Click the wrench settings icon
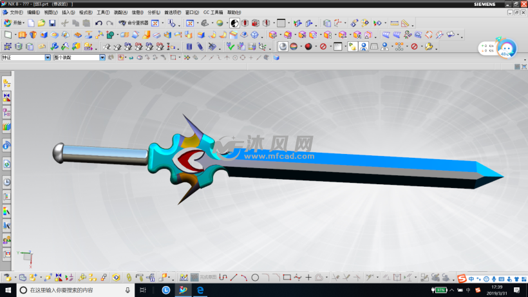Image resolution: width=528 pixels, height=297 pixels. (429, 46)
